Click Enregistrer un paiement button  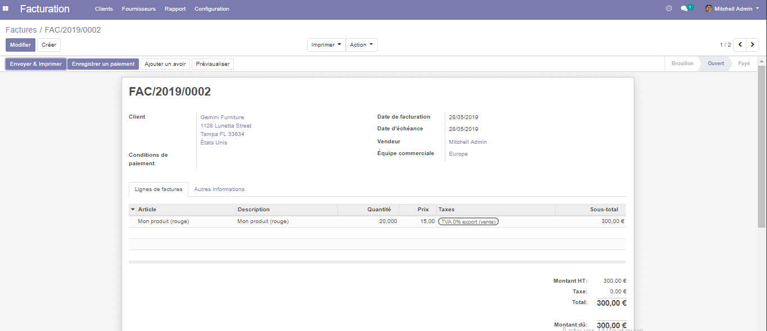[x=103, y=64]
